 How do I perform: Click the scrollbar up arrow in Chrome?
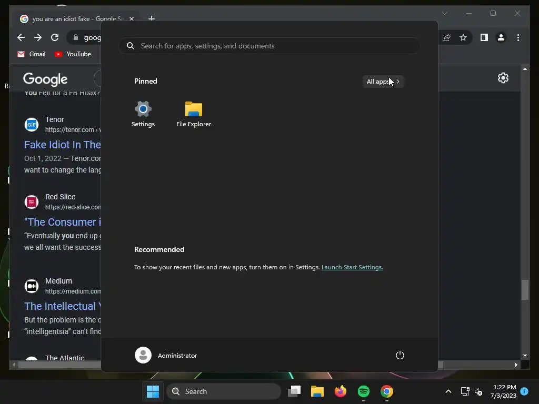tap(525, 69)
